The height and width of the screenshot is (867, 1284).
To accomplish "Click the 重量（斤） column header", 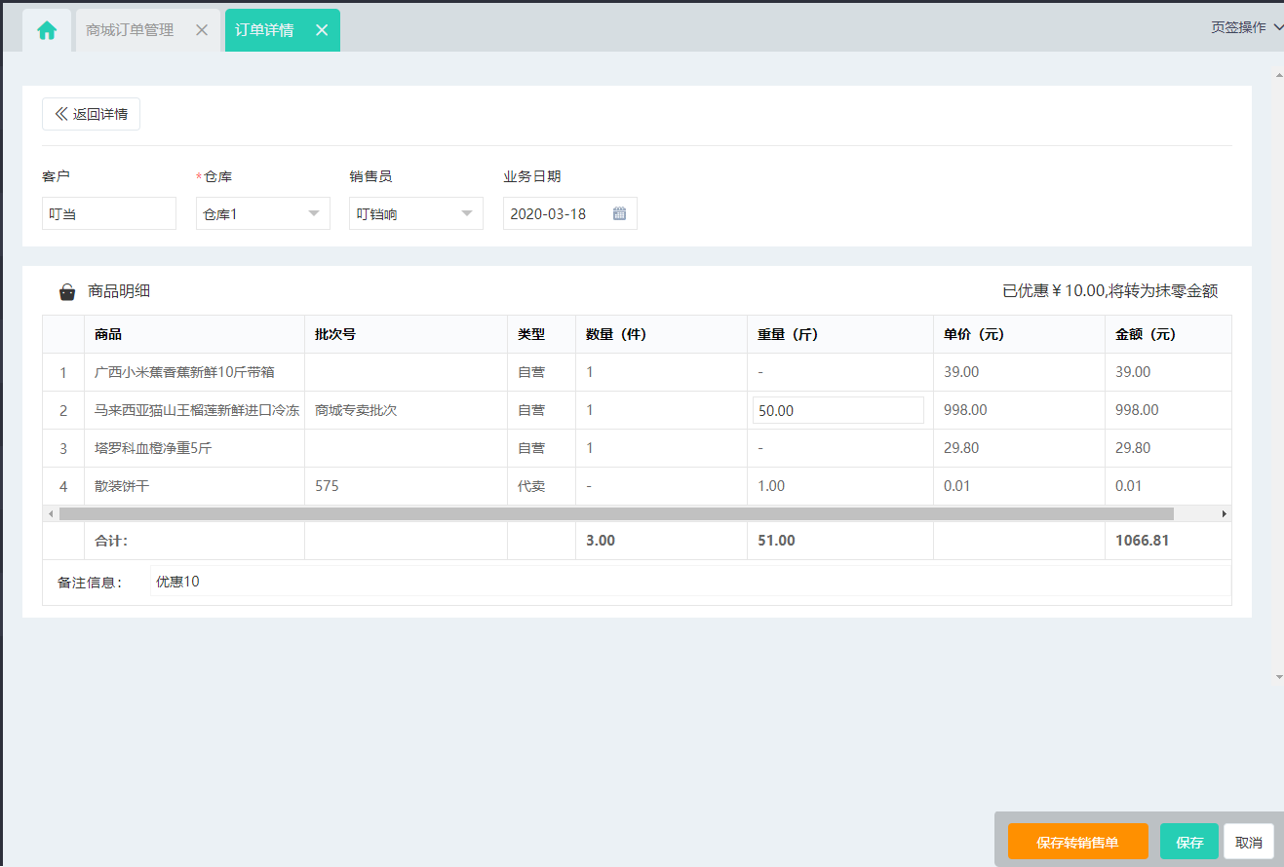I will tap(839, 334).
